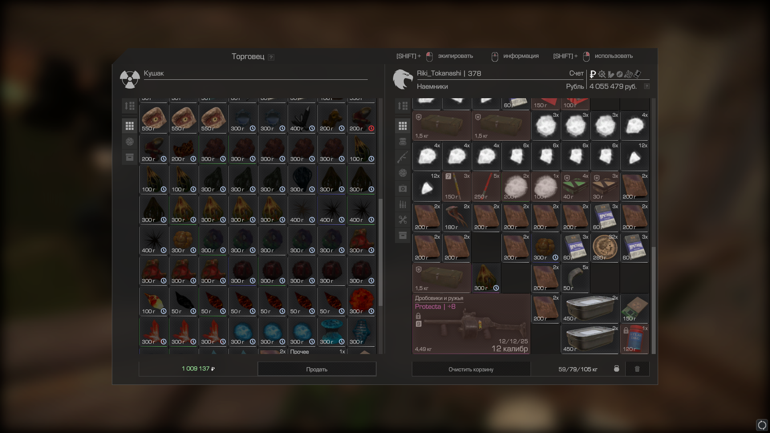Select the round coin currency icon
The image size is (770, 433).
(620, 74)
